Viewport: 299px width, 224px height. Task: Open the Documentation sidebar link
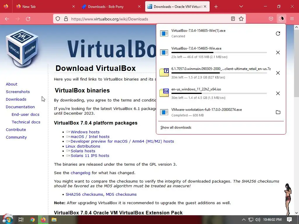pyautogui.click(x=20, y=107)
